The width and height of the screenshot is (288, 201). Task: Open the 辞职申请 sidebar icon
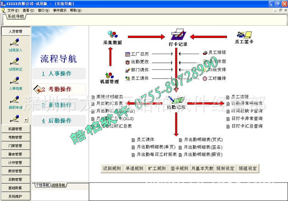point(15,100)
